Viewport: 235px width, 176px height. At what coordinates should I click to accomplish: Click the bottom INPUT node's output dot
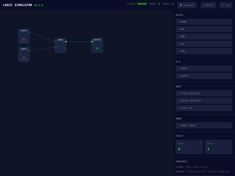[30, 51]
